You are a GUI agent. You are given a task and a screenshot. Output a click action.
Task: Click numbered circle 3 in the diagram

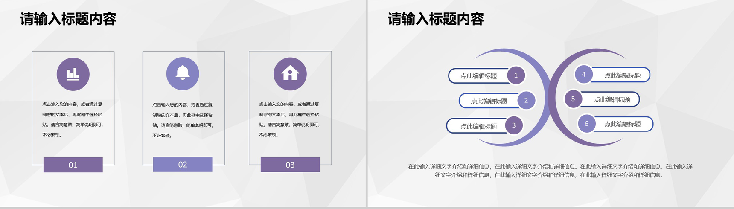514,125
